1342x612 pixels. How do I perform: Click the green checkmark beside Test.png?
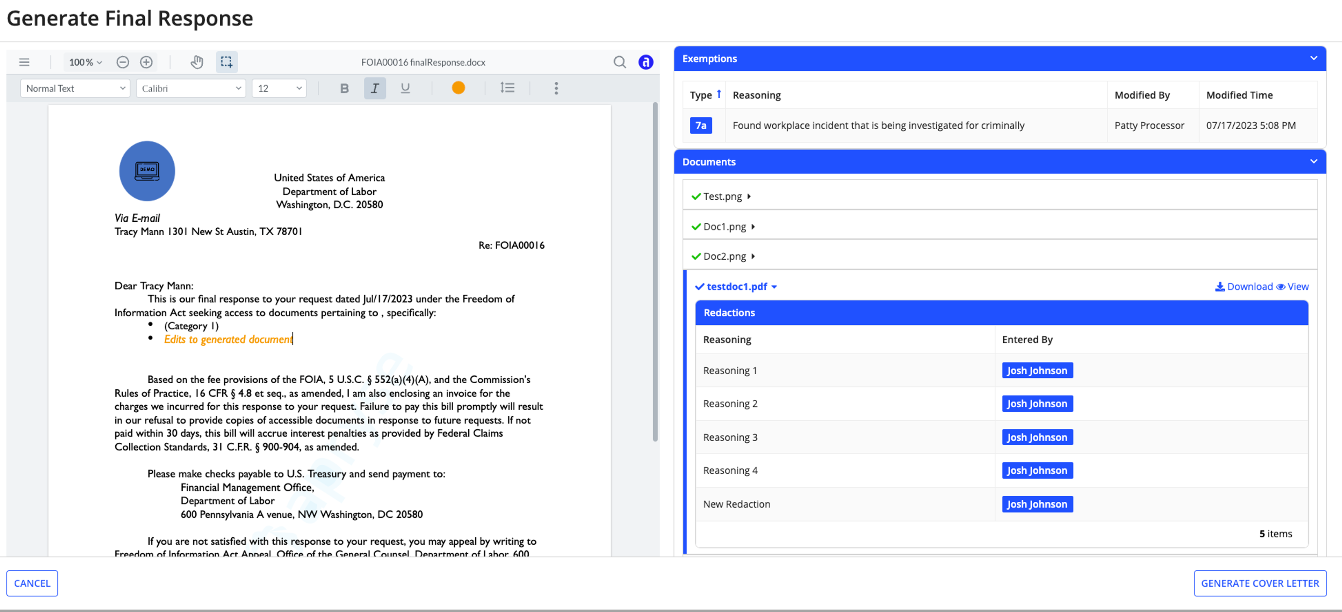pos(696,196)
